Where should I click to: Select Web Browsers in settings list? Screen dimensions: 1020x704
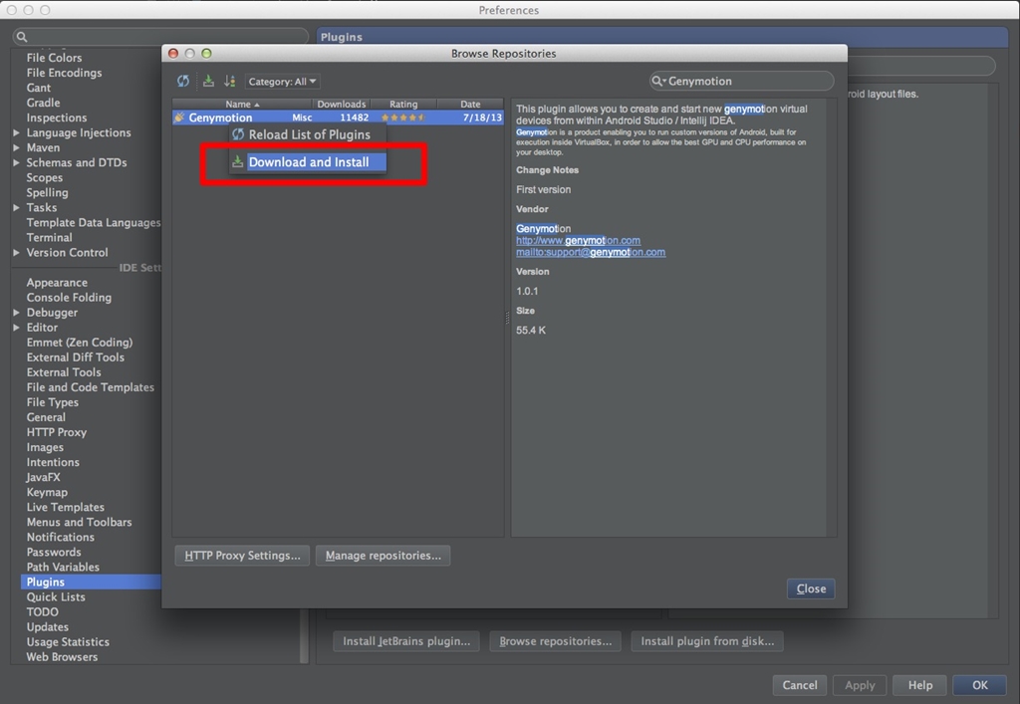point(62,656)
